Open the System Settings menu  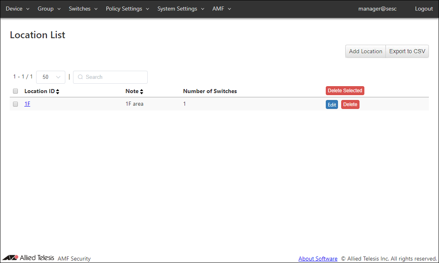pos(181,9)
